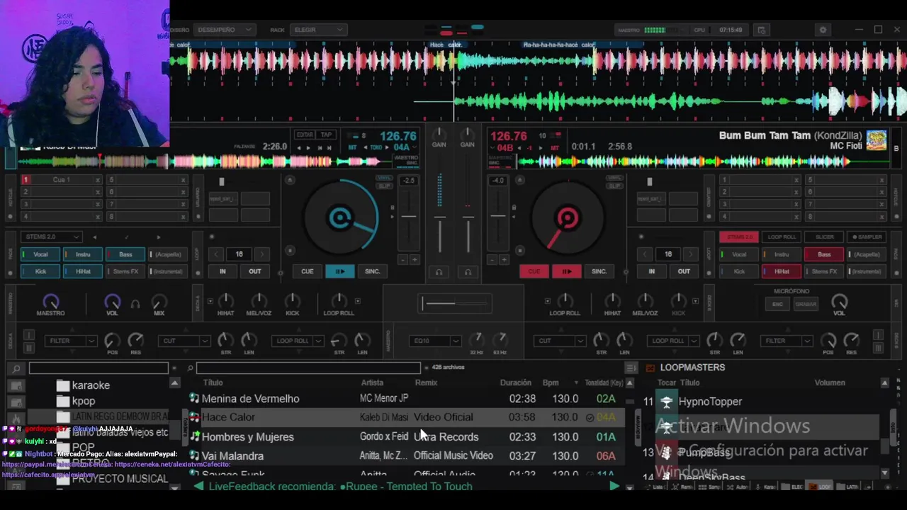Double right deck loop length with right arrow

point(689,254)
